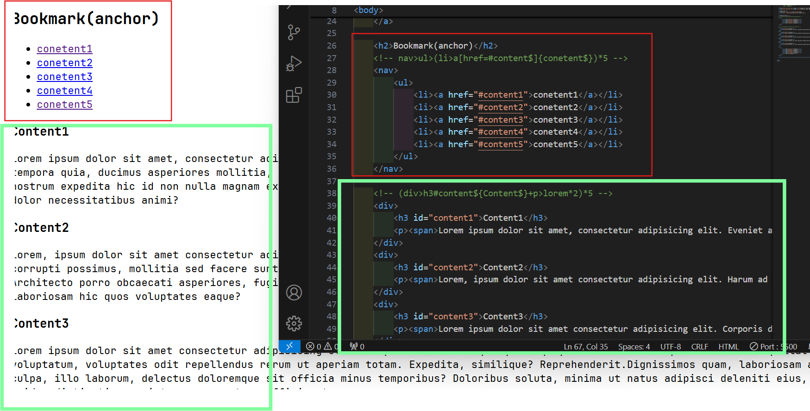Click the #content5 href in editor line 34

coord(500,144)
